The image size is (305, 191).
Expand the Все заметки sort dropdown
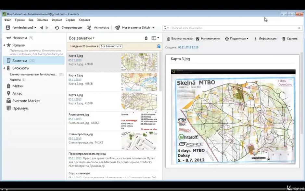coord(82,38)
